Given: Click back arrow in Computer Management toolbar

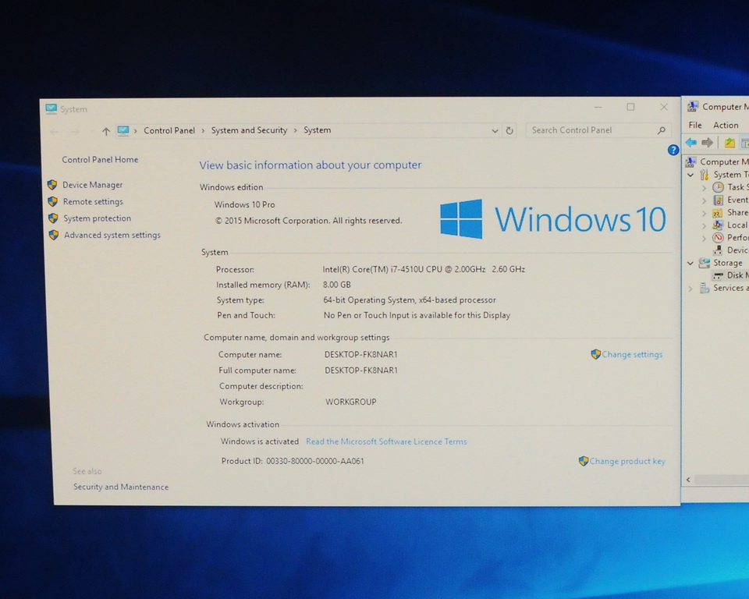Looking at the screenshot, I should [690, 143].
